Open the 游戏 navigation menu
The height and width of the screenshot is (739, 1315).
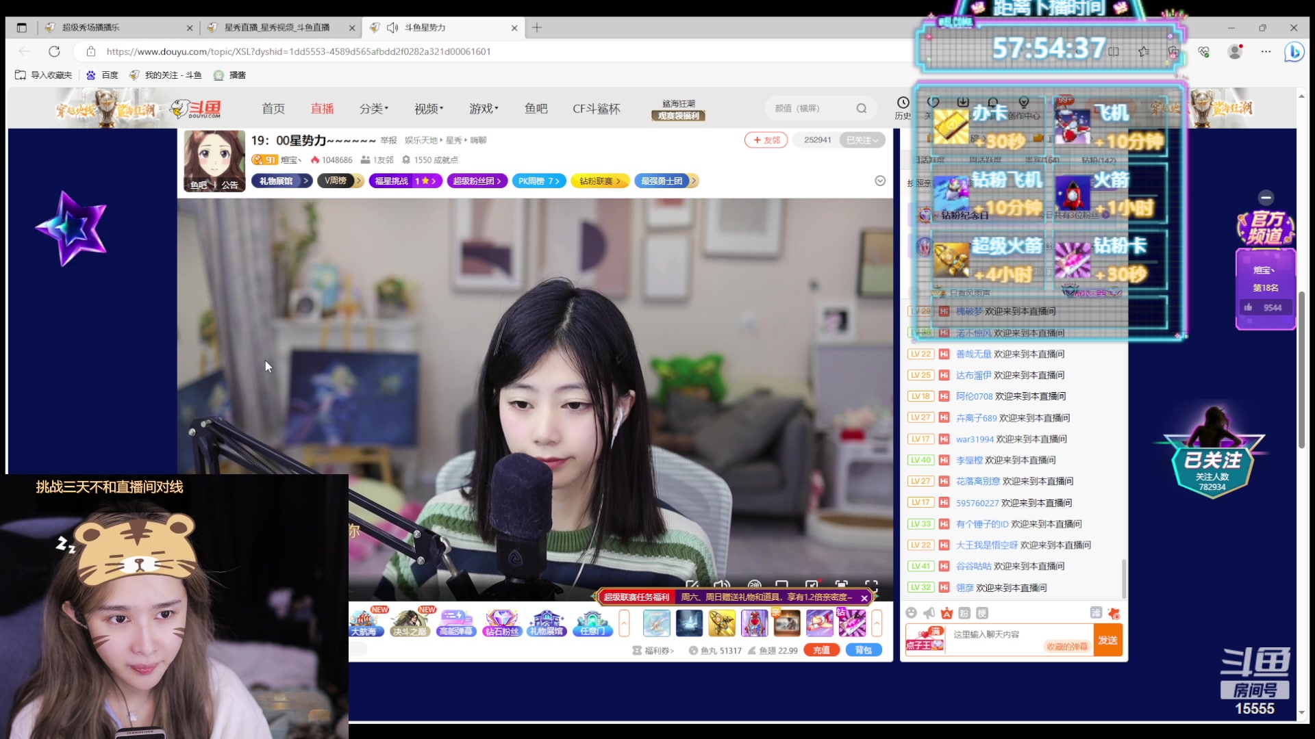click(x=484, y=109)
